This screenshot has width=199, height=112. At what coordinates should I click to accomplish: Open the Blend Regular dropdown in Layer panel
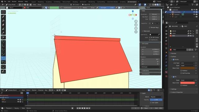[156, 97]
